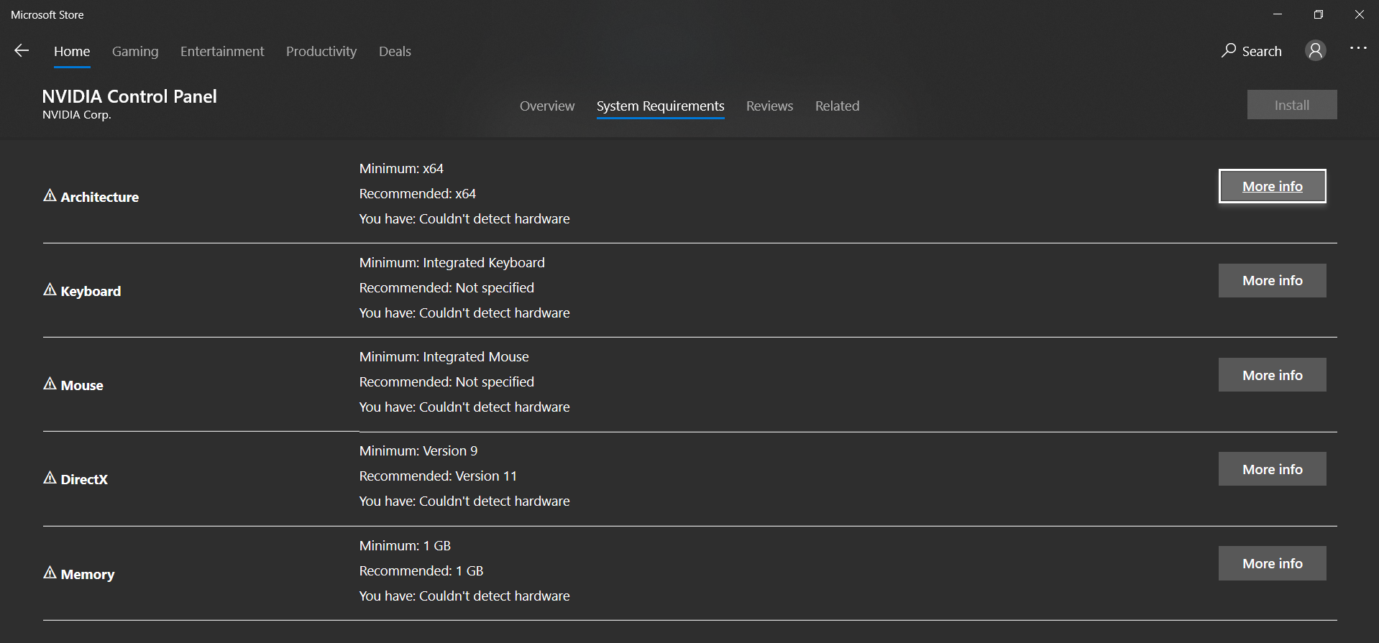Click the warning icon next to Mouse
The height and width of the screenshot is (643, 1379).
(50, 384)
